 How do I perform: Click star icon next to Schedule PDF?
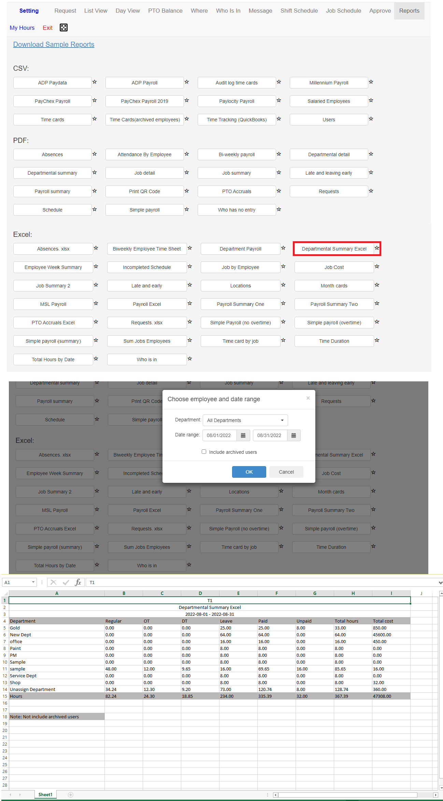point(95,209)
